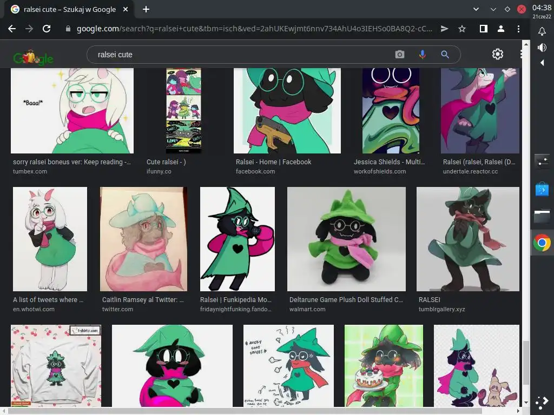Reload the current page
This screenshot has width=554, height=415.
[x=47, y=29]
